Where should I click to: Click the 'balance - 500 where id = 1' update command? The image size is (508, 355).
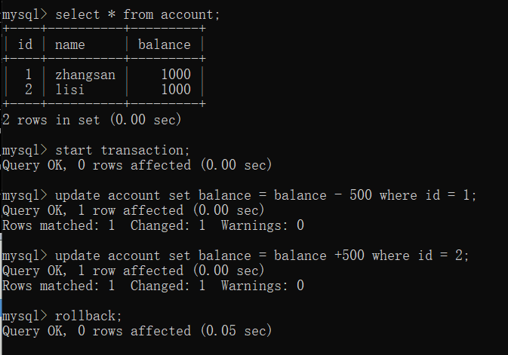click(x=266, y=195)
